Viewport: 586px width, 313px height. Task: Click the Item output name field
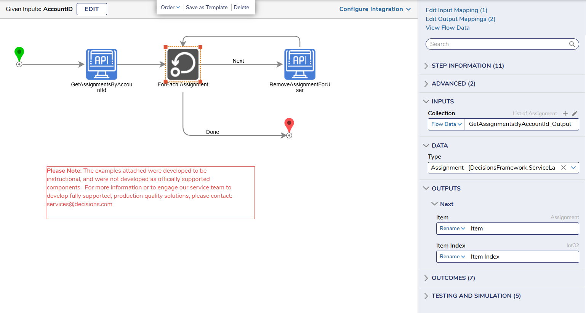(524, 229)
